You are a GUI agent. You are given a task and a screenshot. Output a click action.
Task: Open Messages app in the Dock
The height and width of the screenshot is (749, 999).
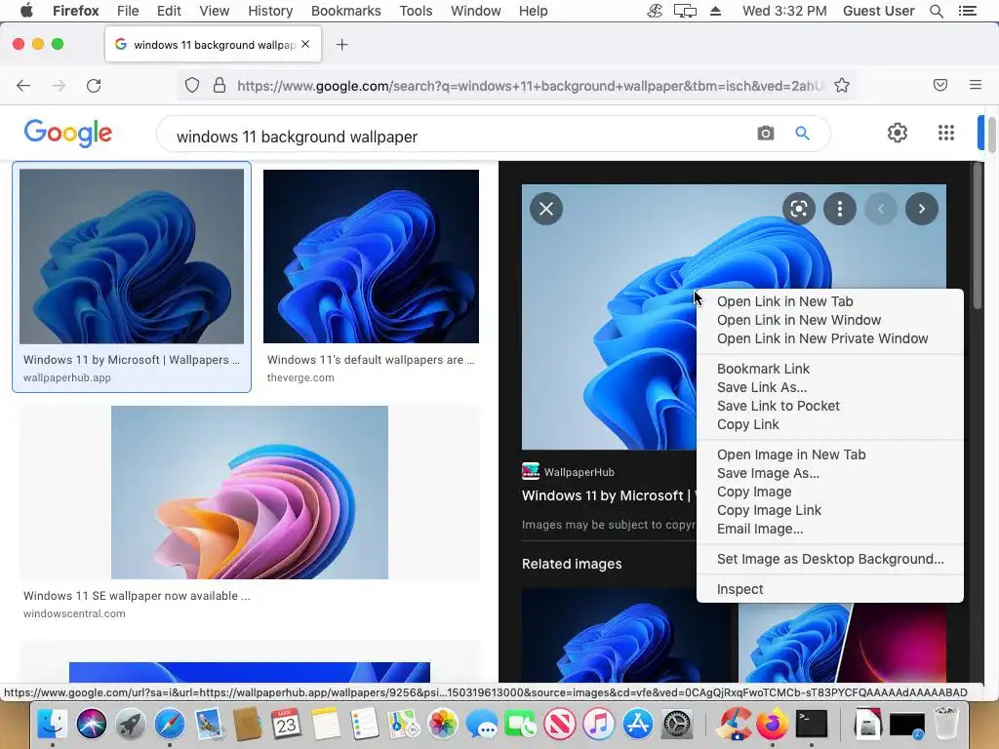point(481,725)
